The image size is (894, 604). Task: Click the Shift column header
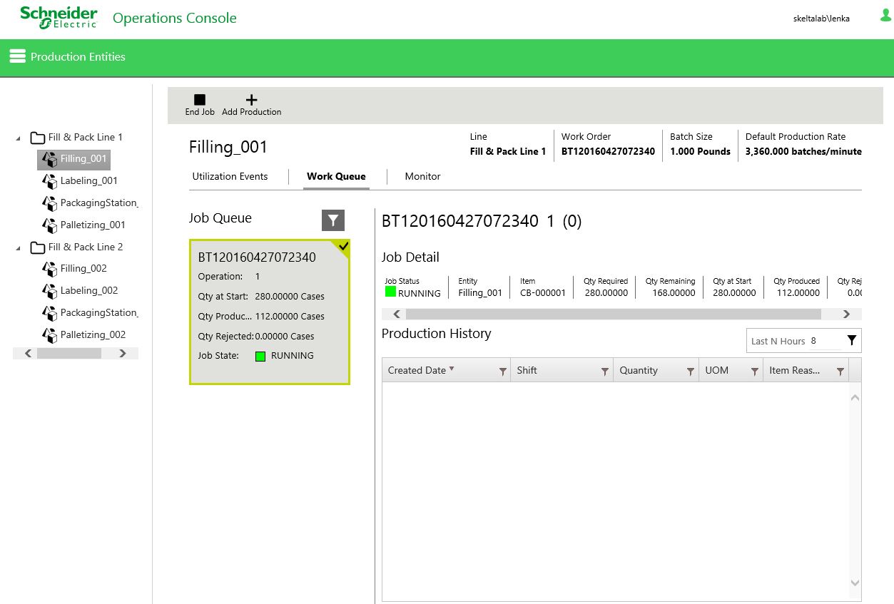(x=562, y=370)
